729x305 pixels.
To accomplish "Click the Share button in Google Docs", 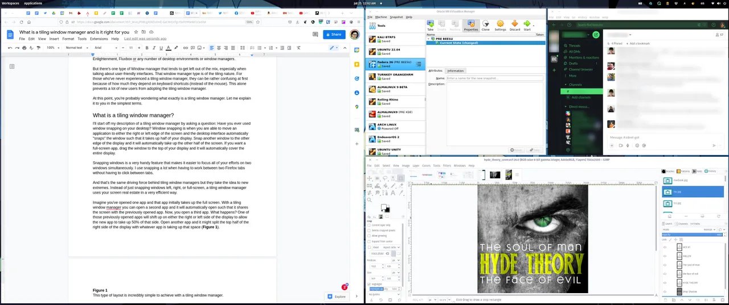I will pos(334,34).
